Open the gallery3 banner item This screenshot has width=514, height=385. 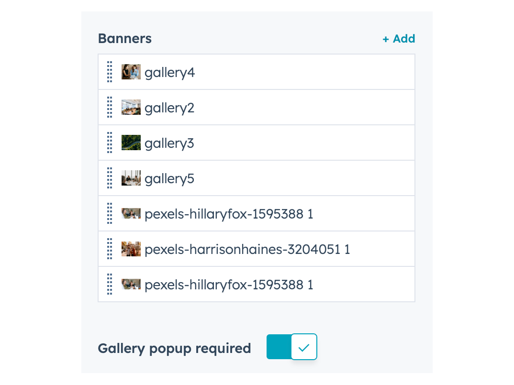point(169,143)
